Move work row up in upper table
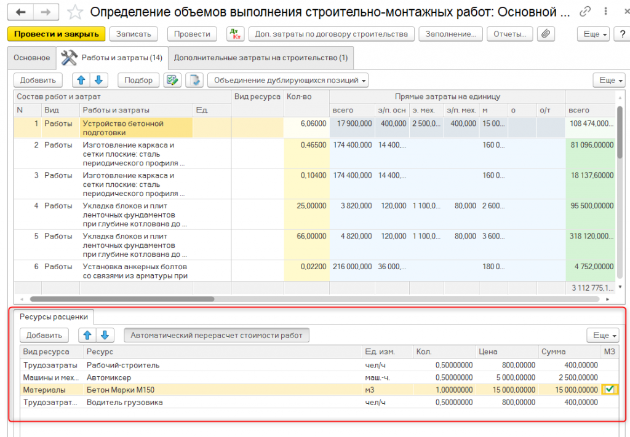630x437 pixels. point(81,80)
